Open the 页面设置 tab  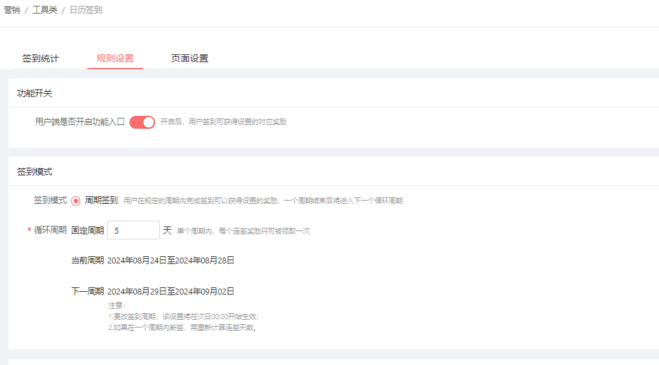189,58
